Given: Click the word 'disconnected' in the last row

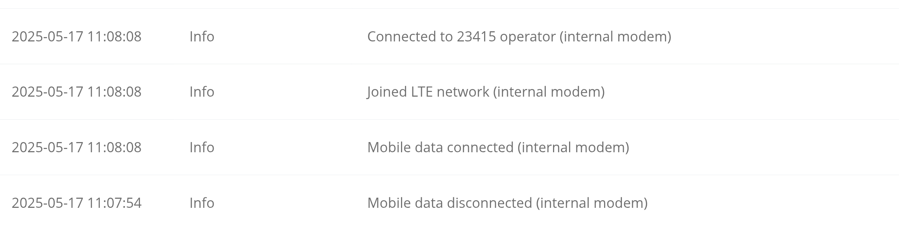Looking at the screenshot, I should point(490,203).
